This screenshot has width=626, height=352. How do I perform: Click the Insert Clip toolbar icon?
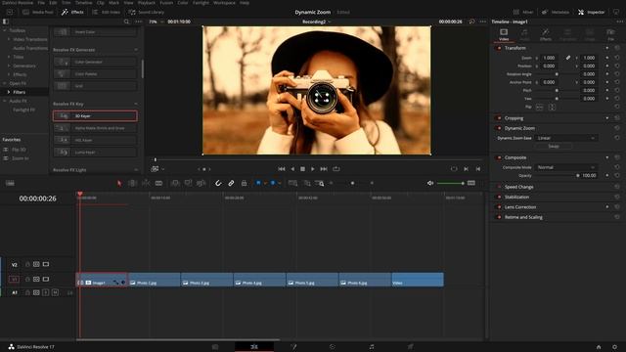[x=175, y=183]
